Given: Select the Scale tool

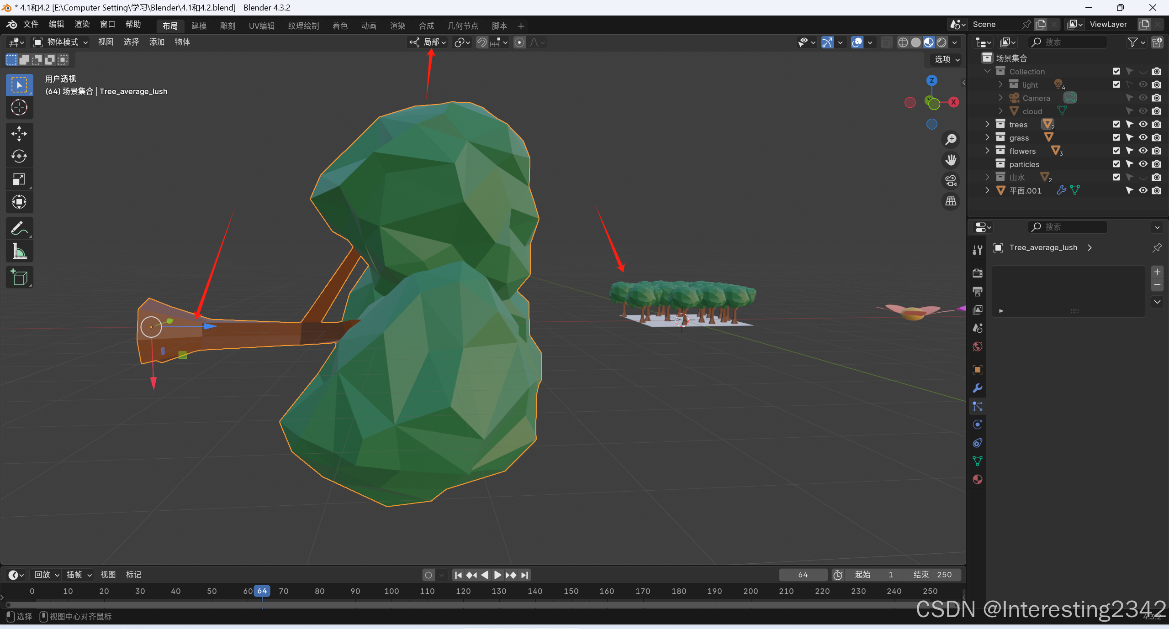Looking at the screenshot, I should click(x=19, y=179).
